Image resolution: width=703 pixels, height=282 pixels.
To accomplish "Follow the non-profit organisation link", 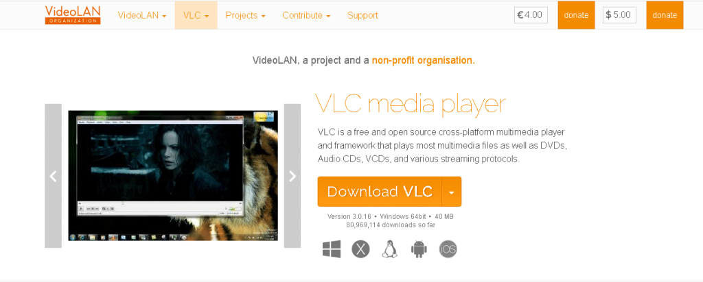I will tap(423, 60).
